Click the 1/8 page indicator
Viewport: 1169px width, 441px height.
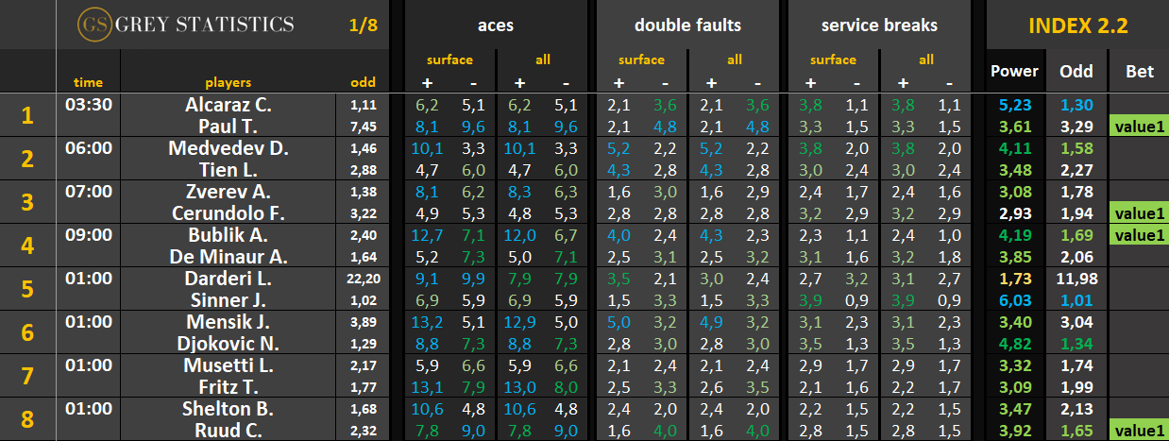[x=363, y=25]
